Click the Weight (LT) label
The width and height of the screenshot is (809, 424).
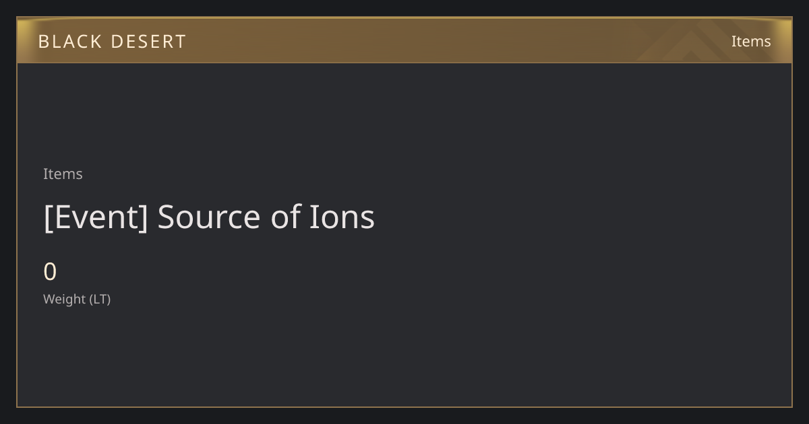pyautogui.click(x=77, y=299)
